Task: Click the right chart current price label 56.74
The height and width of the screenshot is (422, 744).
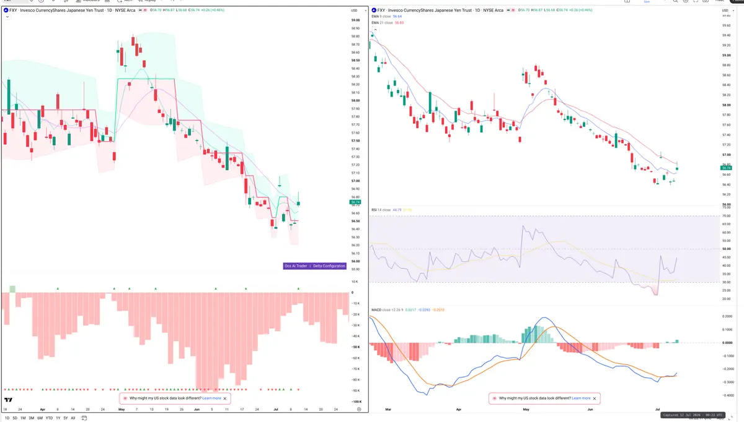Action: click(727, 167)
